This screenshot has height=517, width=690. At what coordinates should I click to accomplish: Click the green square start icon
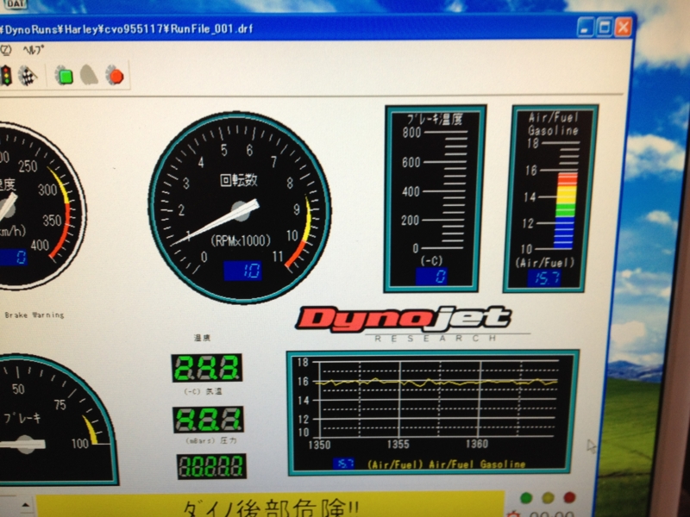tap(66, 77)
